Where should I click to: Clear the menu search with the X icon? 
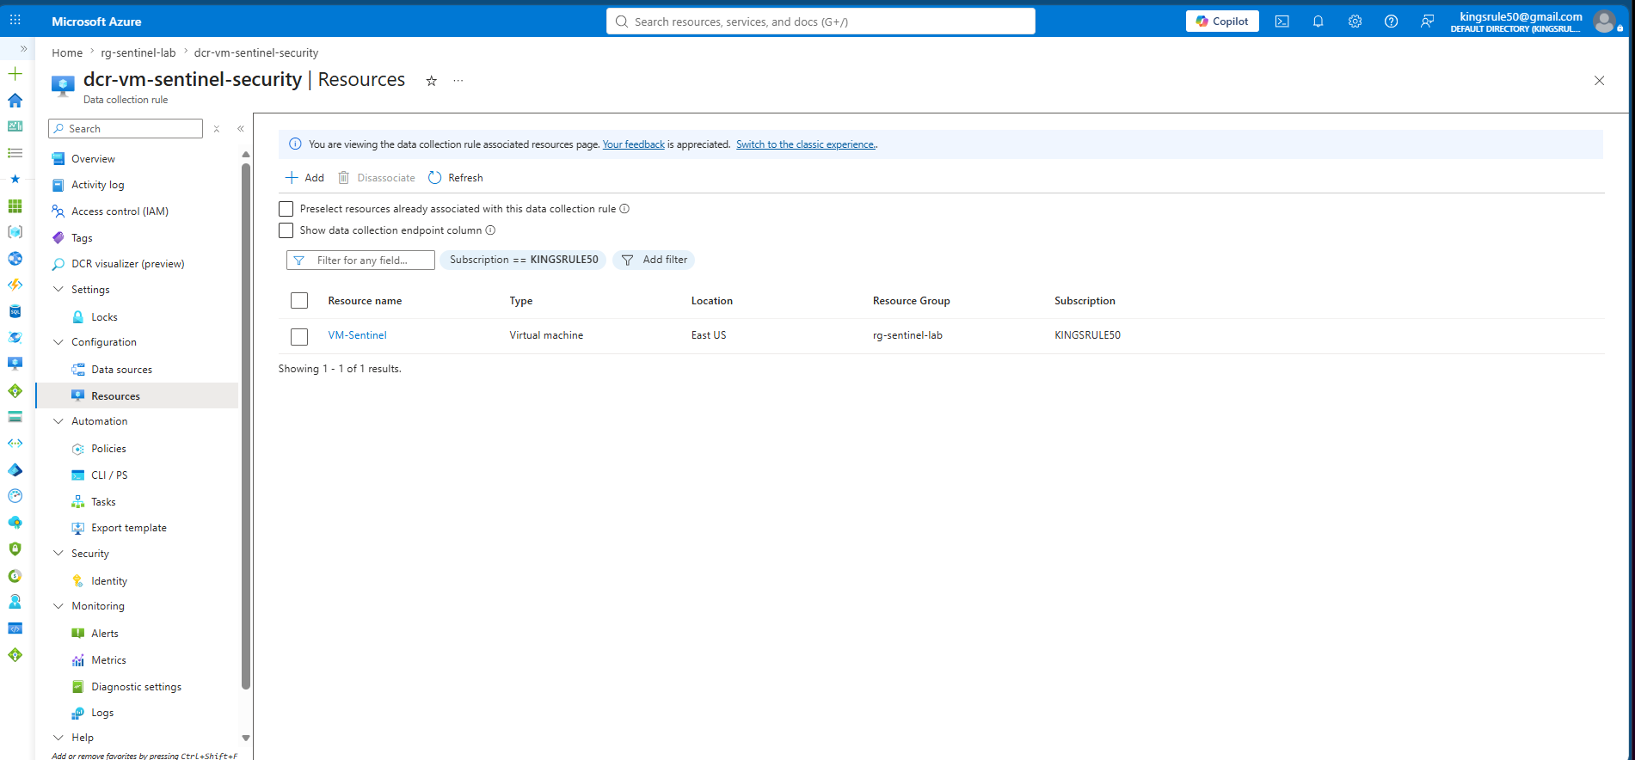click(x=217, y=129)
